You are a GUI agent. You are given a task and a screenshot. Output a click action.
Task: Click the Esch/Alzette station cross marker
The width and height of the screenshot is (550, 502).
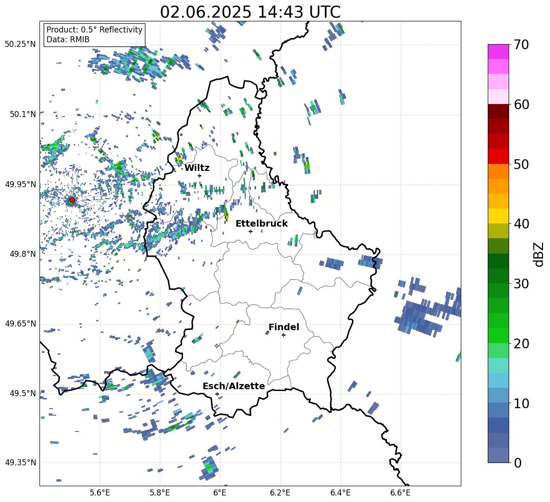pyautogui.click(x=217, y=394)
